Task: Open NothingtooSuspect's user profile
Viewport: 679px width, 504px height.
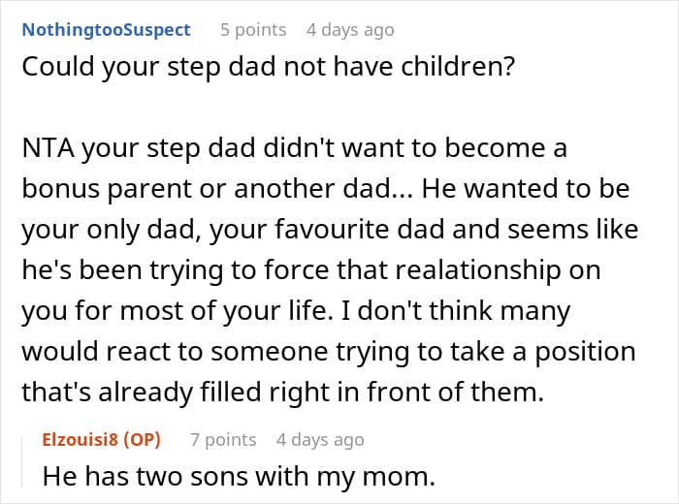Action: 106,29
